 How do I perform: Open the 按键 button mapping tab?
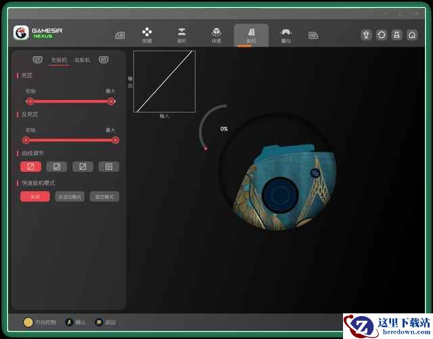(x=147, y=34)
